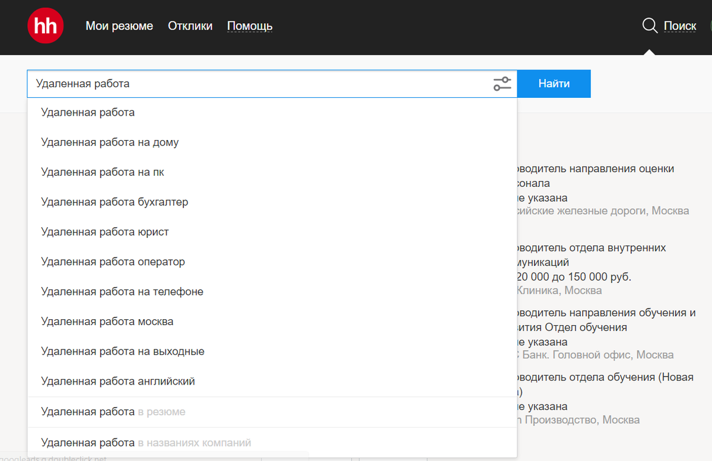Open vacancy for отдела внутренних коммуникаций

tap(592, 255)
